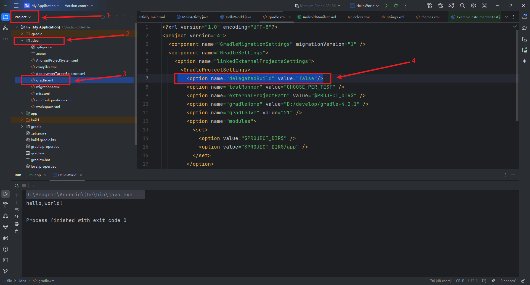Toggle soft-wrap in the Run console
The width and height of the screenshot is (530, 285).
point(17,210)
